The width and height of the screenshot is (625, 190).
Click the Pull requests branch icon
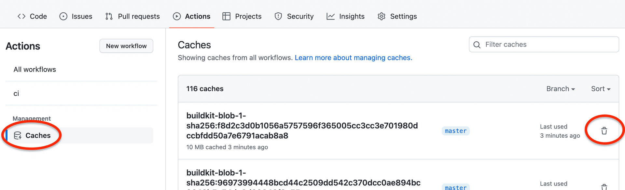(109, 16)
